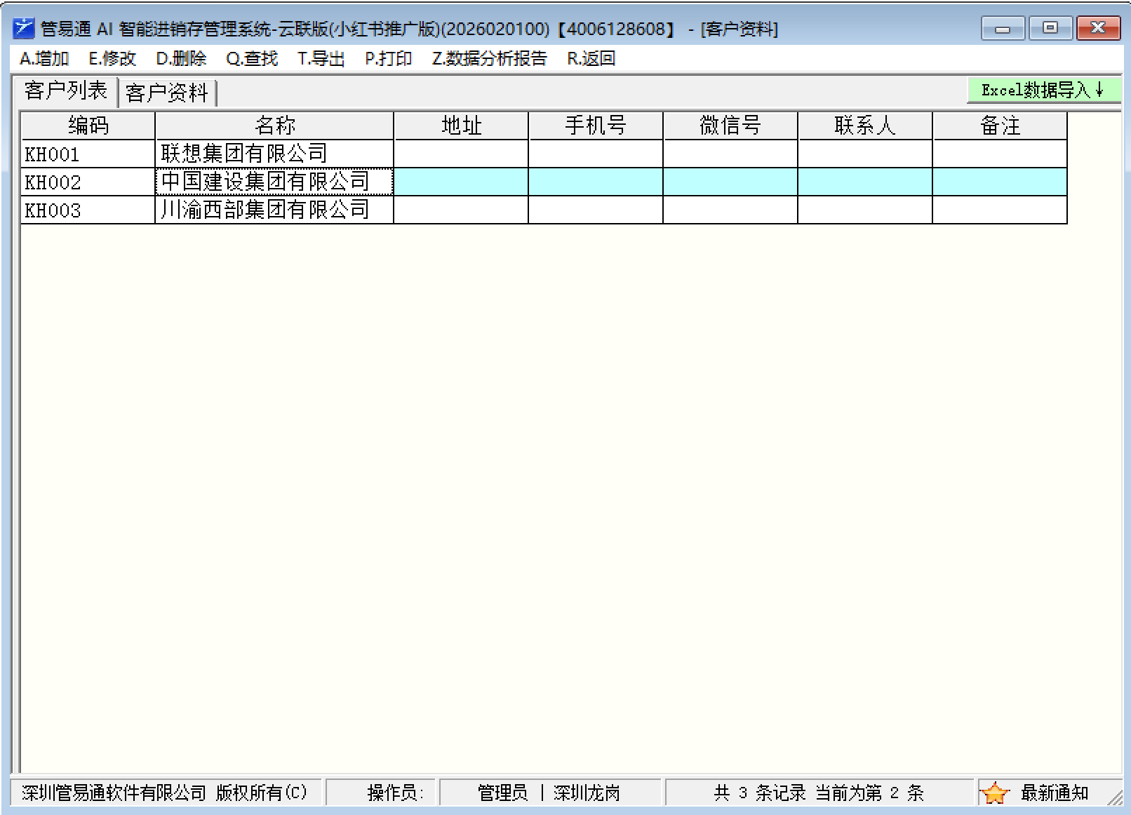Switch to the 客户资料 tab
This screenshot has width=1131, height=815.
coord(167,93)
